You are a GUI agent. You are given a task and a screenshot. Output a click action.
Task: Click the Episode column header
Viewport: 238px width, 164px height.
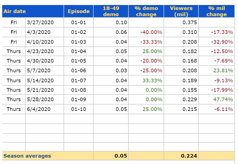click(x=79, y=11)
